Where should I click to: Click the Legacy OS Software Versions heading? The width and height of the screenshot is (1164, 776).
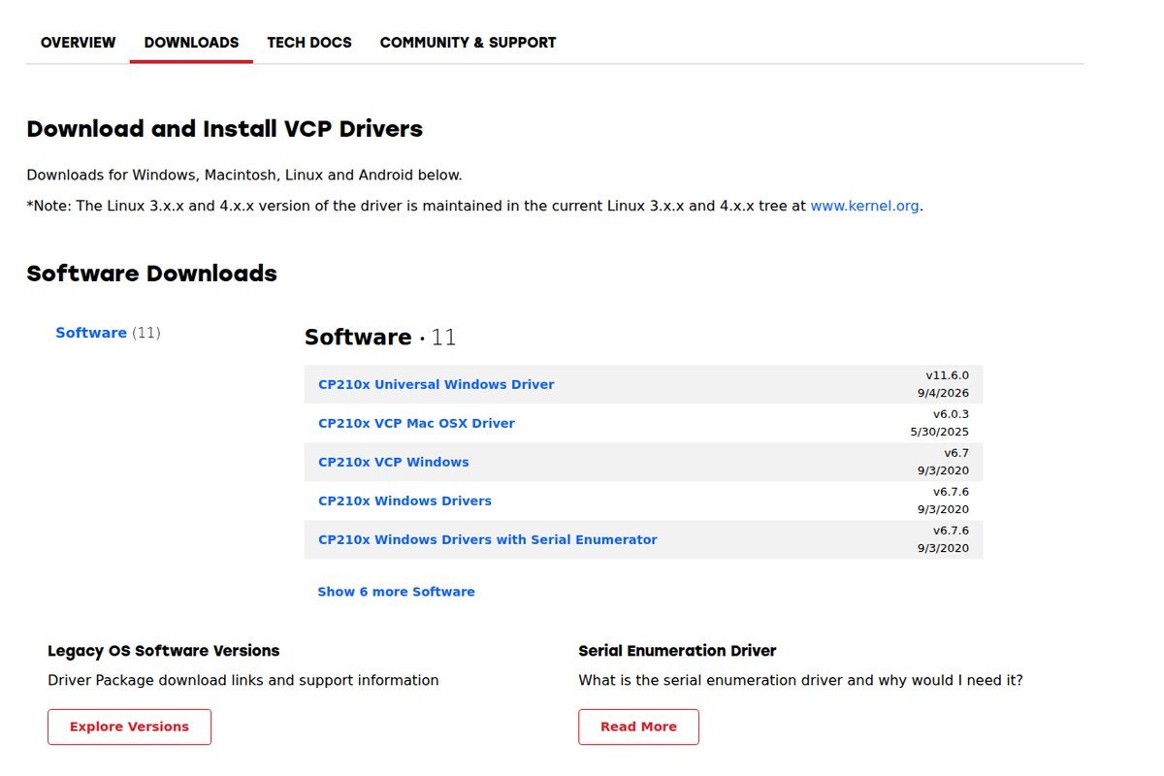(163, 651)
